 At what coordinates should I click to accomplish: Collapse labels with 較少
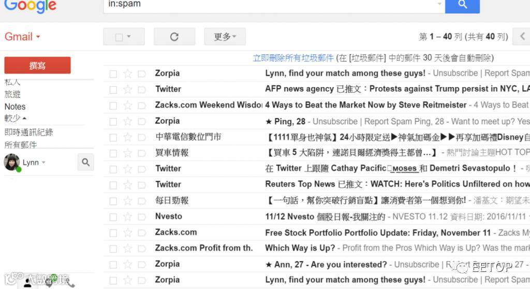click(15, 118)
